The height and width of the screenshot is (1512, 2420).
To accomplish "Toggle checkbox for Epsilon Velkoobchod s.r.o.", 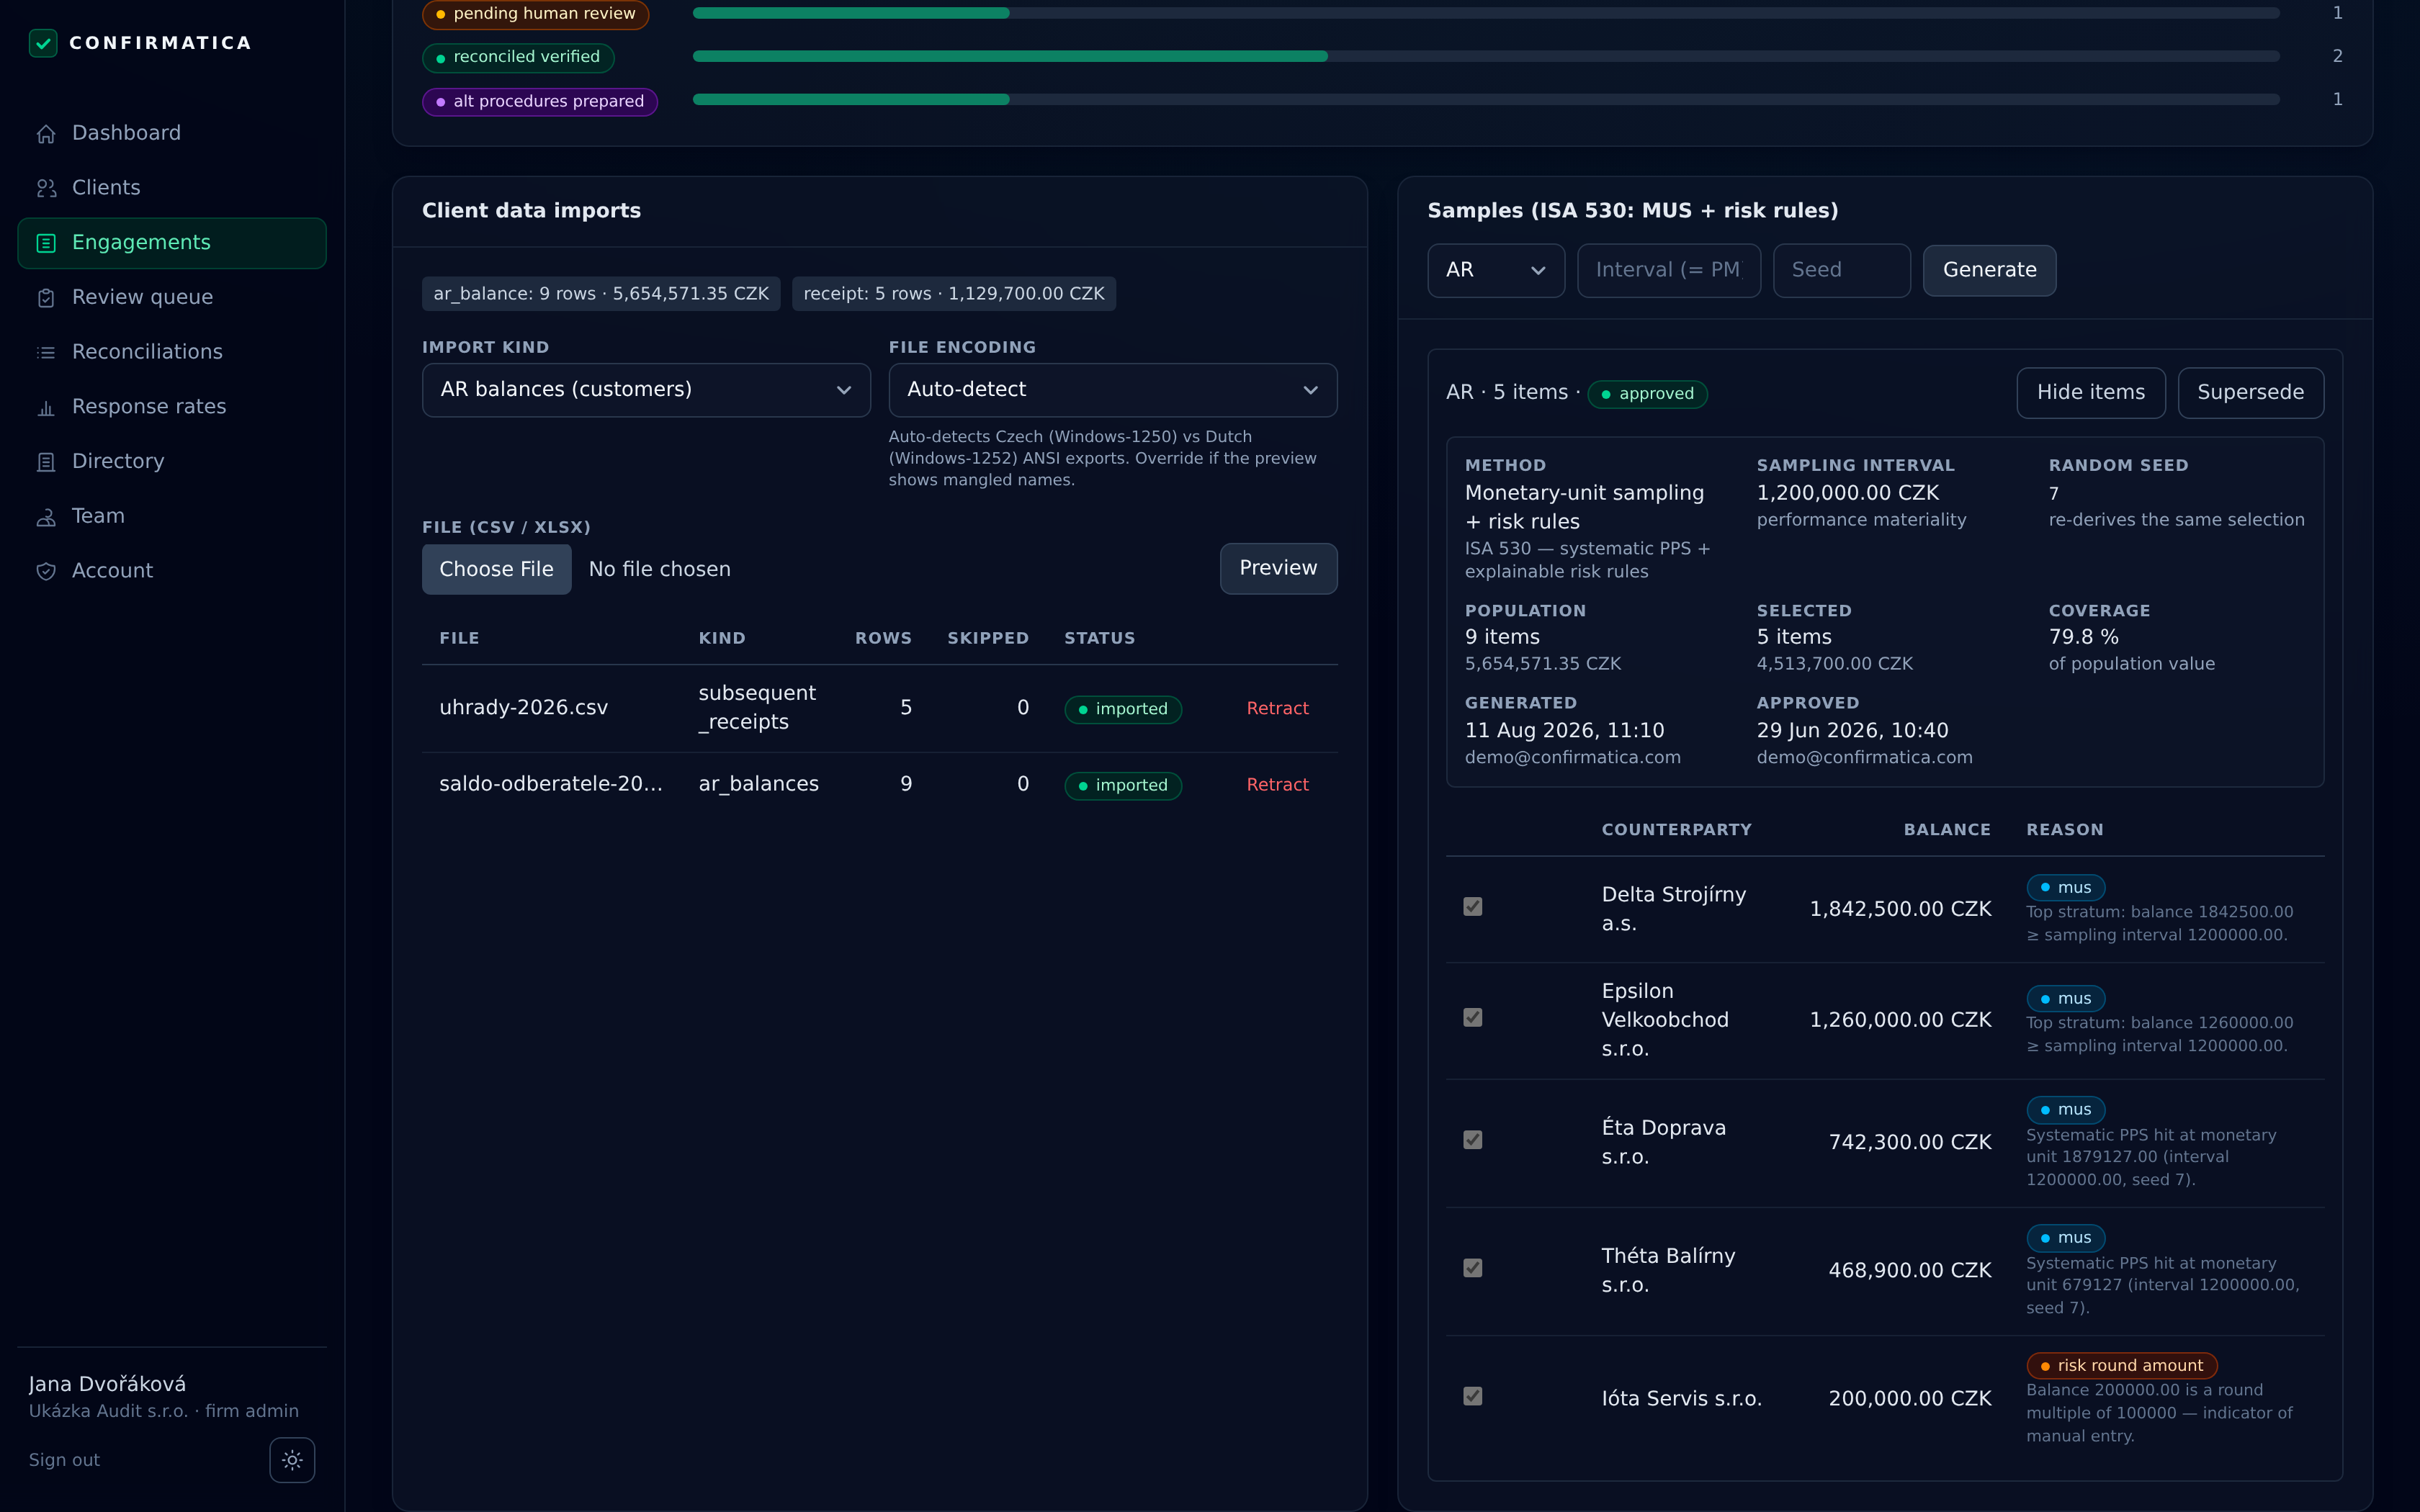I will (1473, 1018).
